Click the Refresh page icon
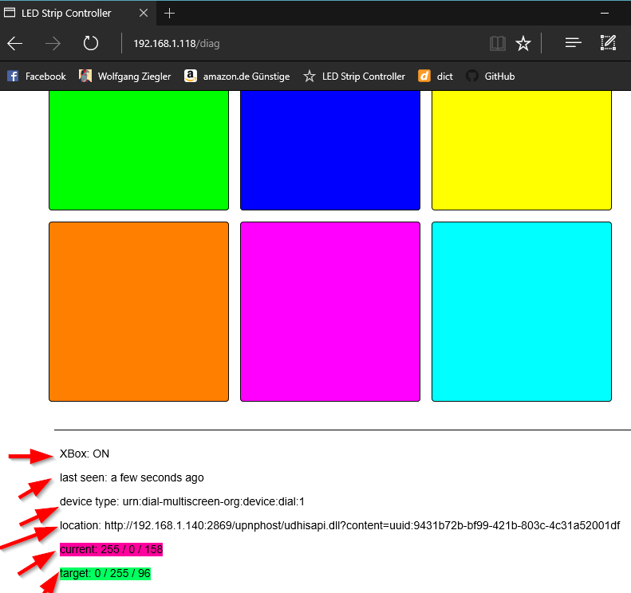 tap(91, 44)
